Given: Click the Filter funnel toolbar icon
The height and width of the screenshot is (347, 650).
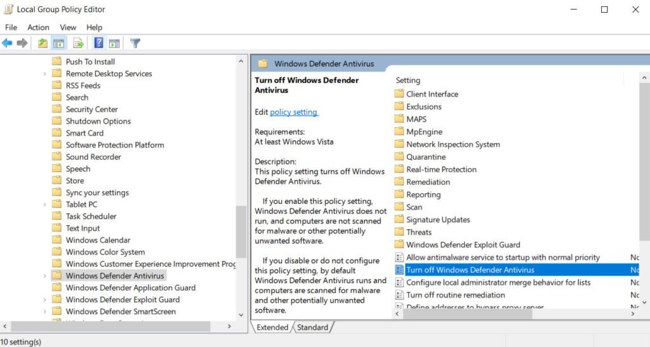Looking at the screenshot, I should click(x=135, y=42).
